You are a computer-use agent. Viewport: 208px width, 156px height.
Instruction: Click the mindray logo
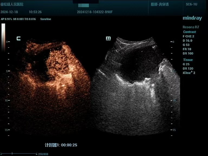tap(192, 18)
